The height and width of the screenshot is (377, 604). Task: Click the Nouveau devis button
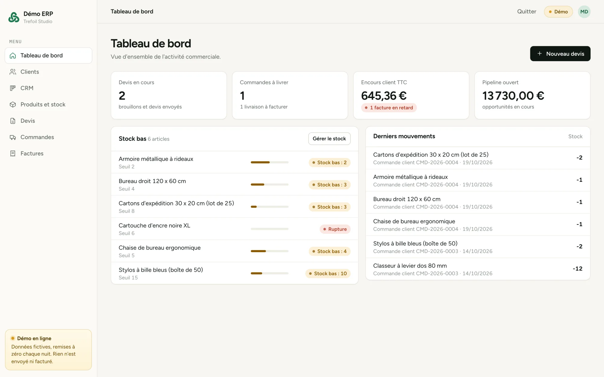pos(560,54)
